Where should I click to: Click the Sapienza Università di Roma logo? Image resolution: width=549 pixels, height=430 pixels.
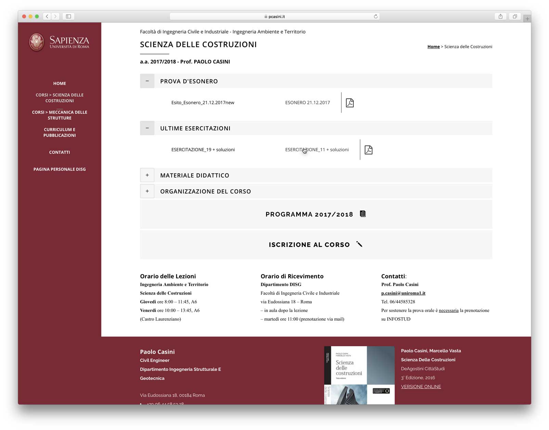59,42
